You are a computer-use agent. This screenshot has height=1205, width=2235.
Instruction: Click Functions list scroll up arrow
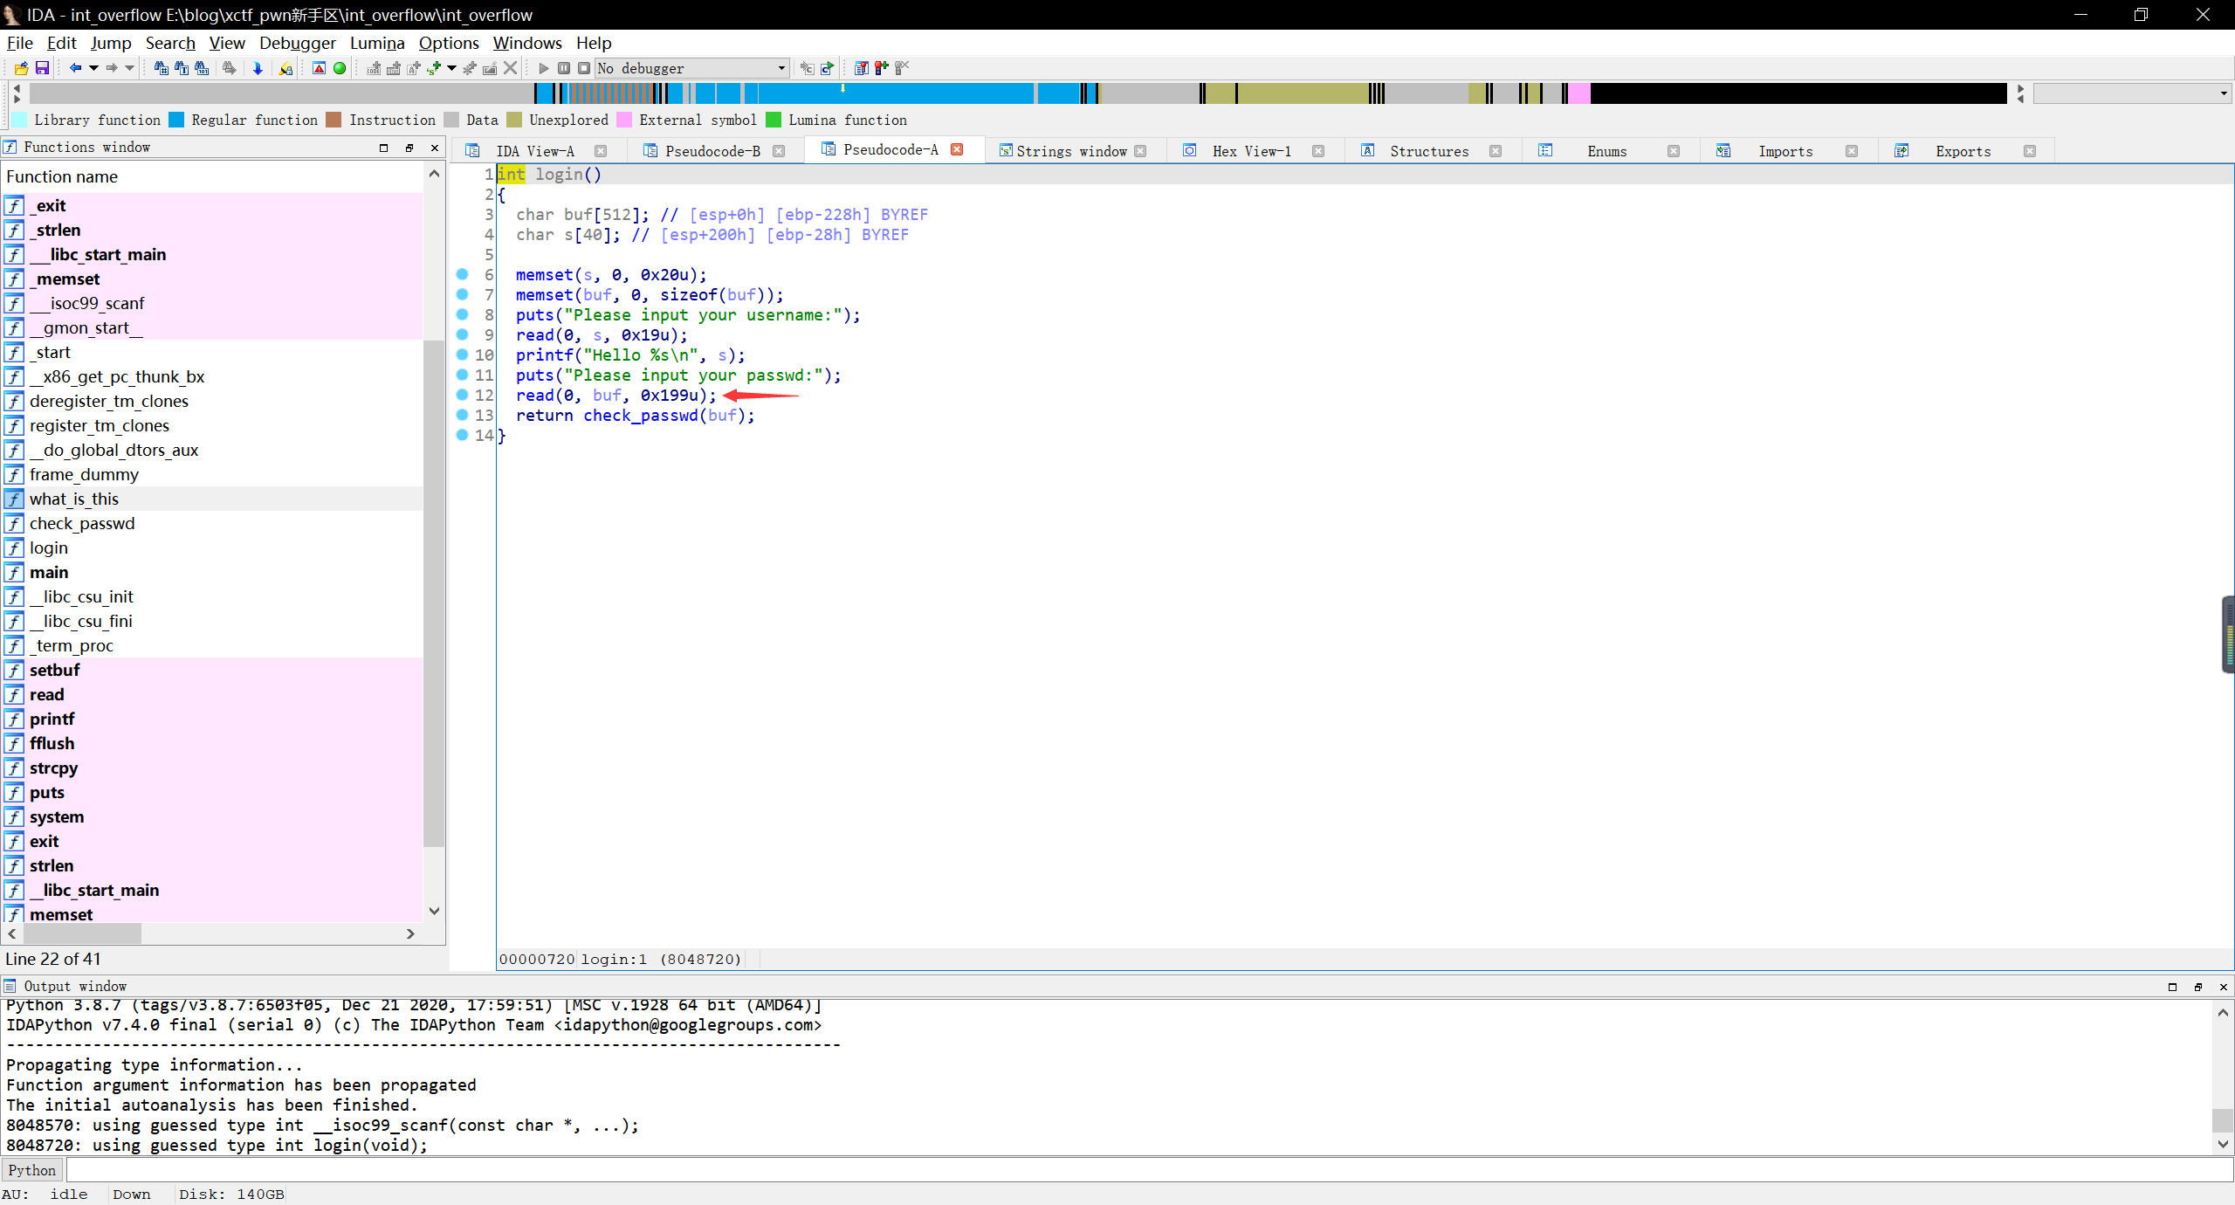(434, 175)
